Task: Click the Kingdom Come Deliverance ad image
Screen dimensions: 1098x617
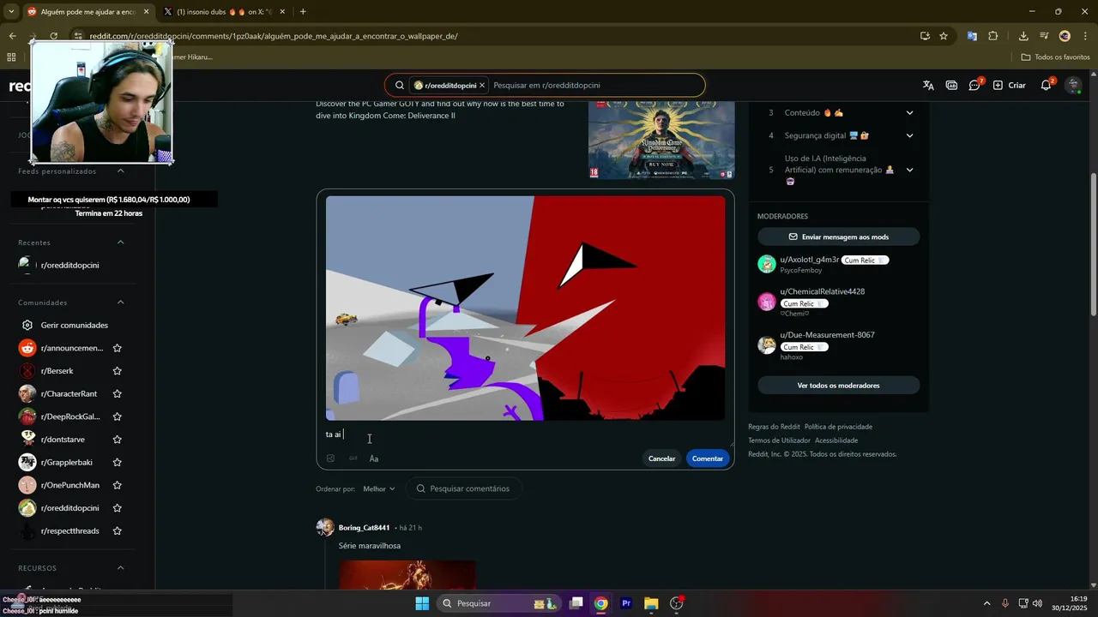Action: pos(661,140)
